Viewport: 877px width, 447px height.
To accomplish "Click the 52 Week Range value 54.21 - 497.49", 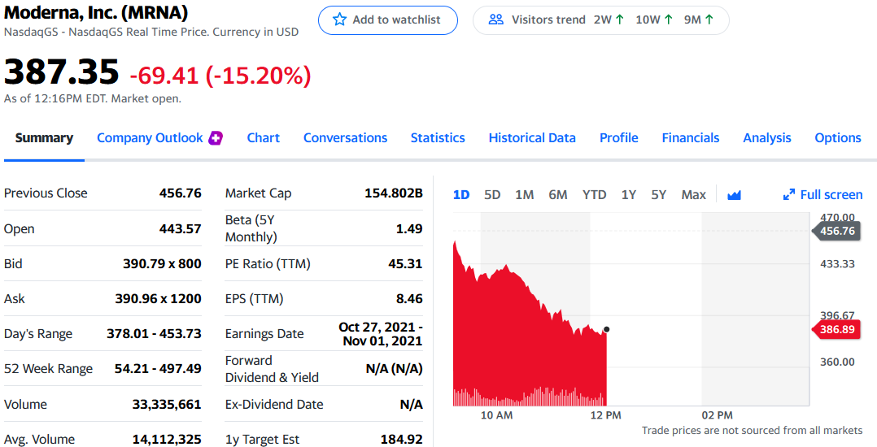I will 159,369.
